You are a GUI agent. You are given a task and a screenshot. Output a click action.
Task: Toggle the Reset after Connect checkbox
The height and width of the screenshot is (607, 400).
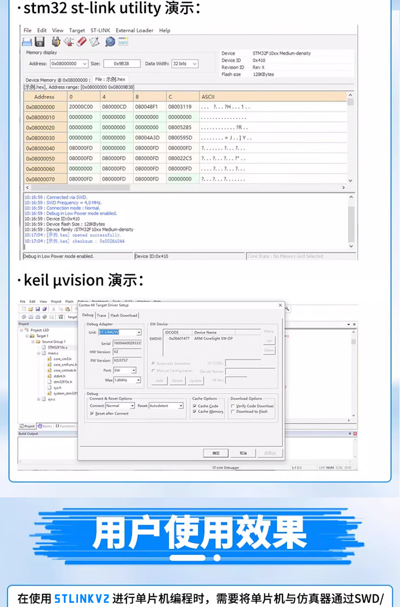(x=92, y=413)
